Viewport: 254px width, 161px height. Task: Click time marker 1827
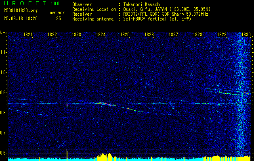coord(173,34)
